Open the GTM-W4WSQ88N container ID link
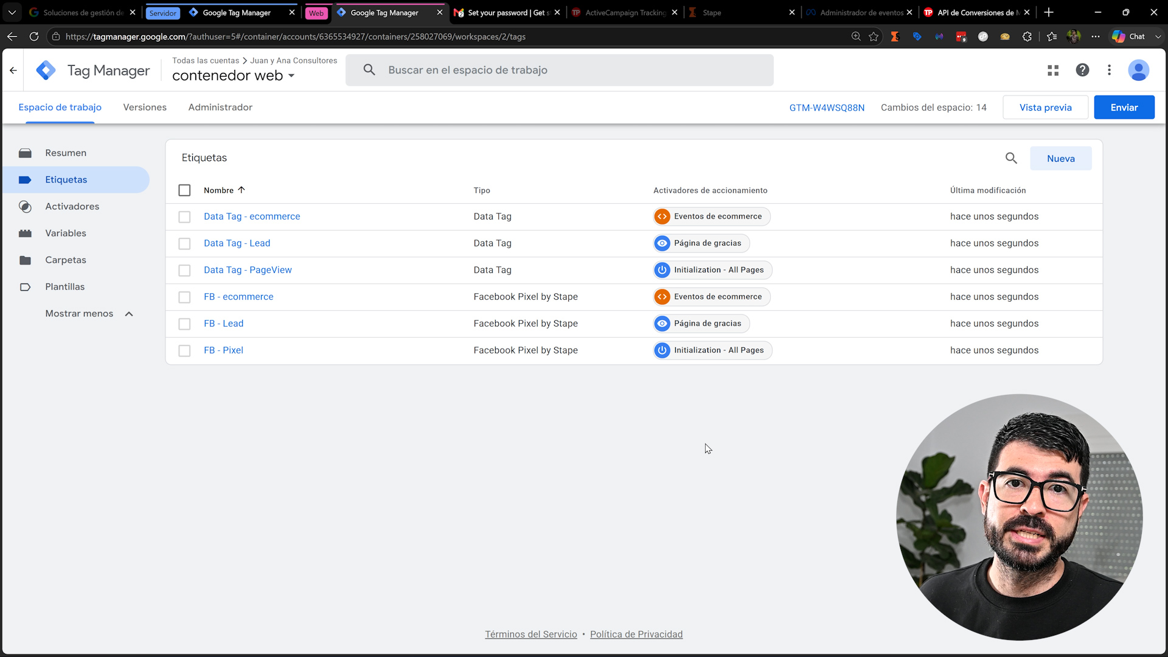1168x657 pixels. click(x=827, y=108)
